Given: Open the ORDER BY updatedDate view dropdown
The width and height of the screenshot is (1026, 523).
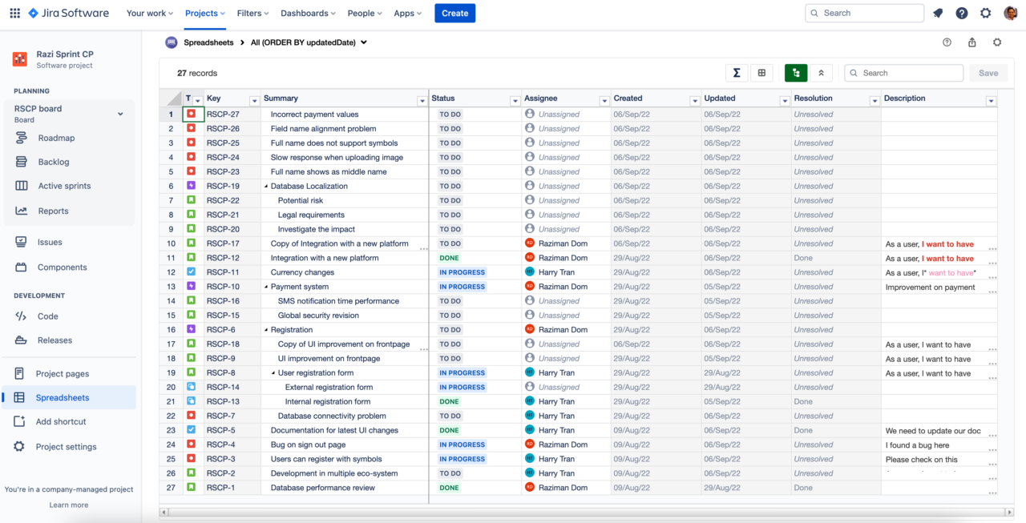Looking at the screenshot, I should (x=363, y=42).
